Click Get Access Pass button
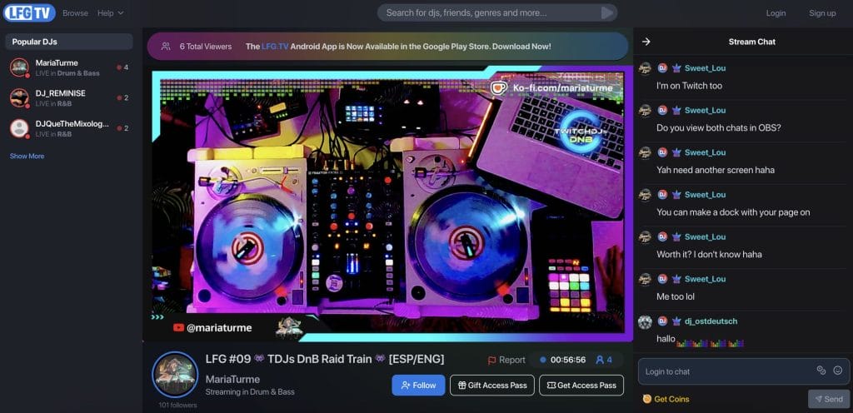This screenshot has height=413, width=853. point(581,386)
